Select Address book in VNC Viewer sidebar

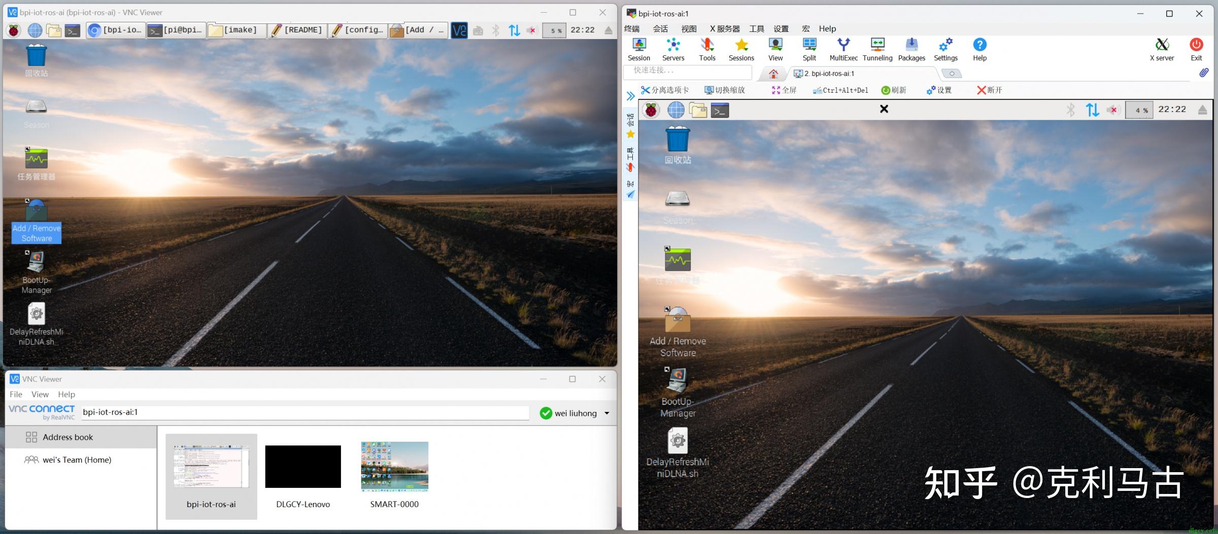pyautogui.click(x=81, y=437)
